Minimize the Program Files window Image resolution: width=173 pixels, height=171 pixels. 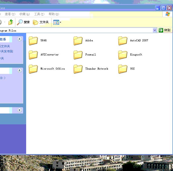tap(158, 8)
